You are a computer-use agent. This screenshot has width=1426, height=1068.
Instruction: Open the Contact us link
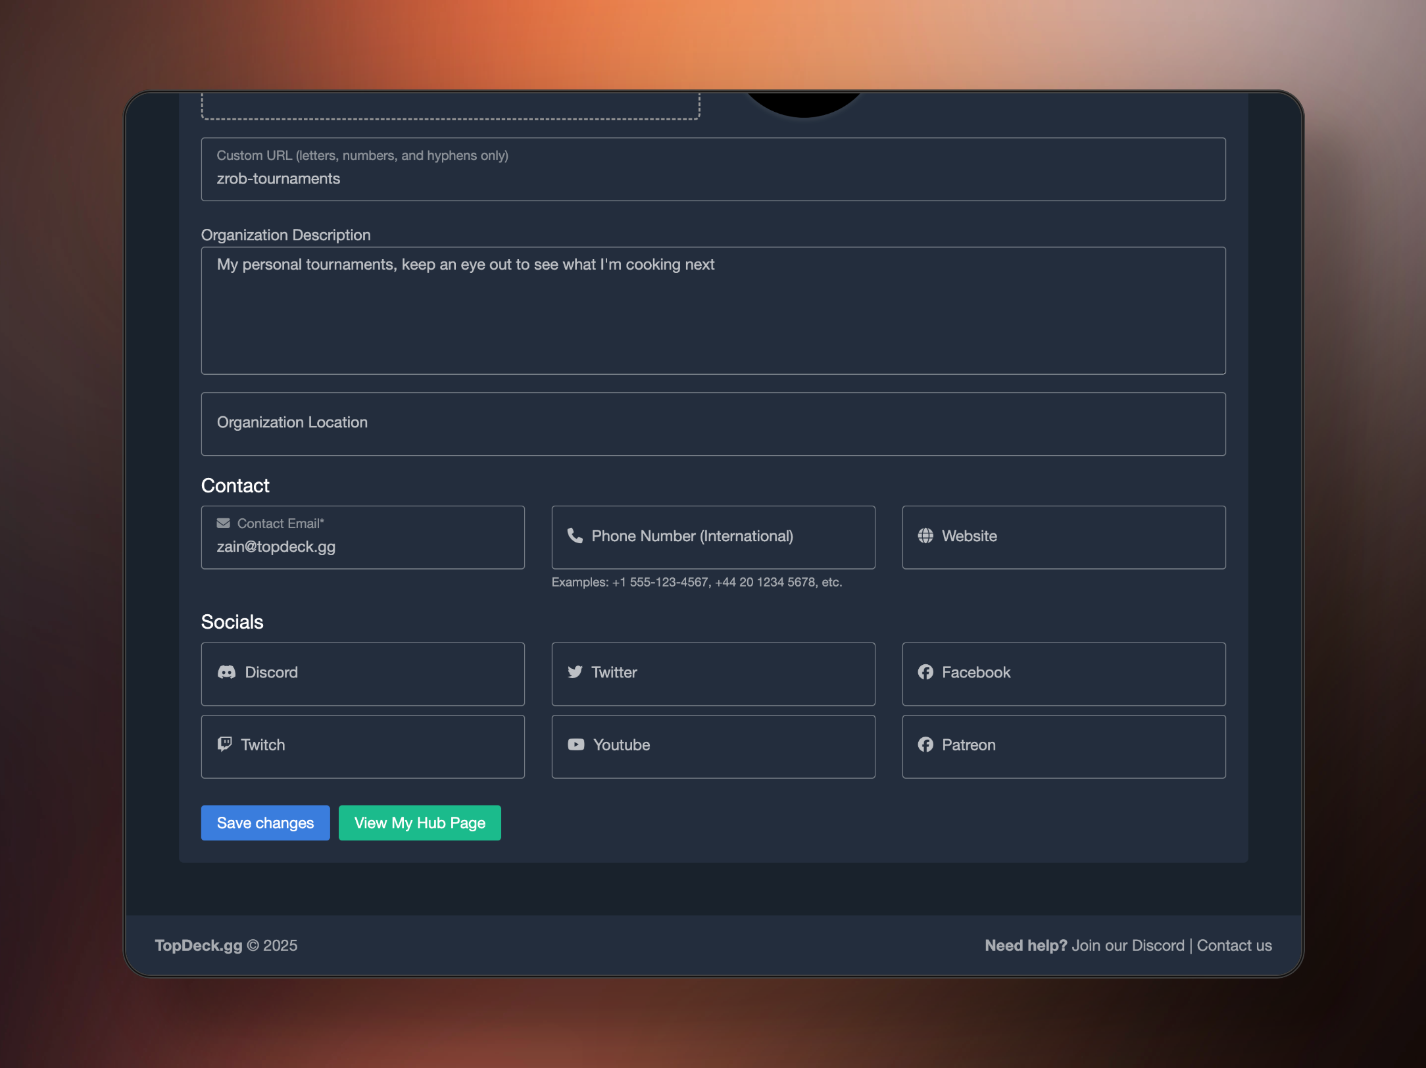coord(1234,946)
